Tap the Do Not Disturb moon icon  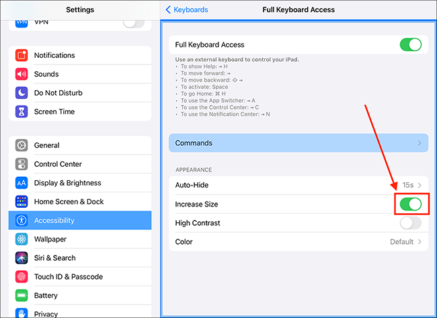tap(22, 93)
